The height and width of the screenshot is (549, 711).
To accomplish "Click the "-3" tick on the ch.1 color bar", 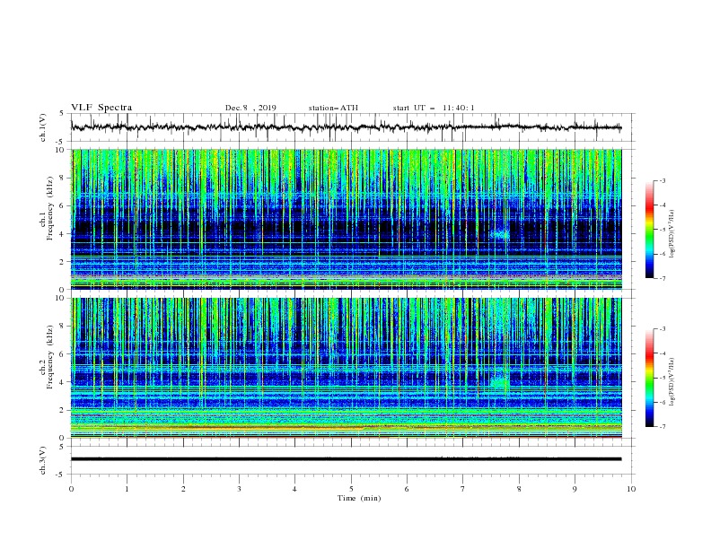I will [662, 180].
